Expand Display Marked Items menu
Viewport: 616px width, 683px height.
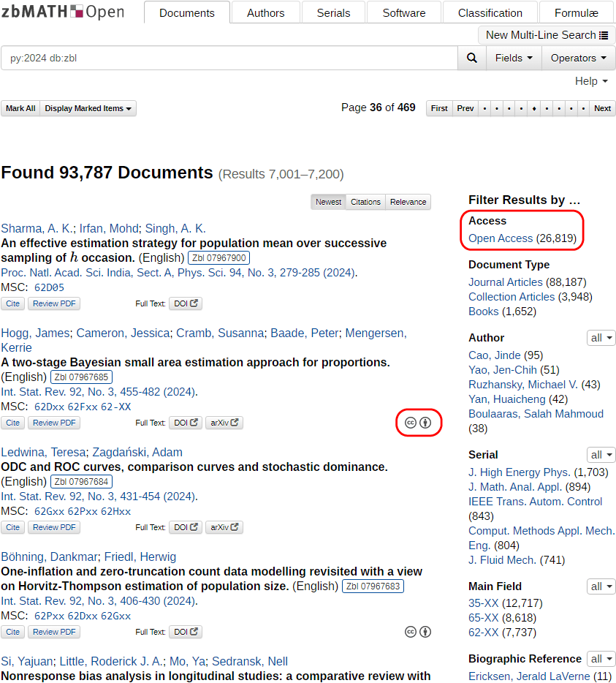click(88, 108)
